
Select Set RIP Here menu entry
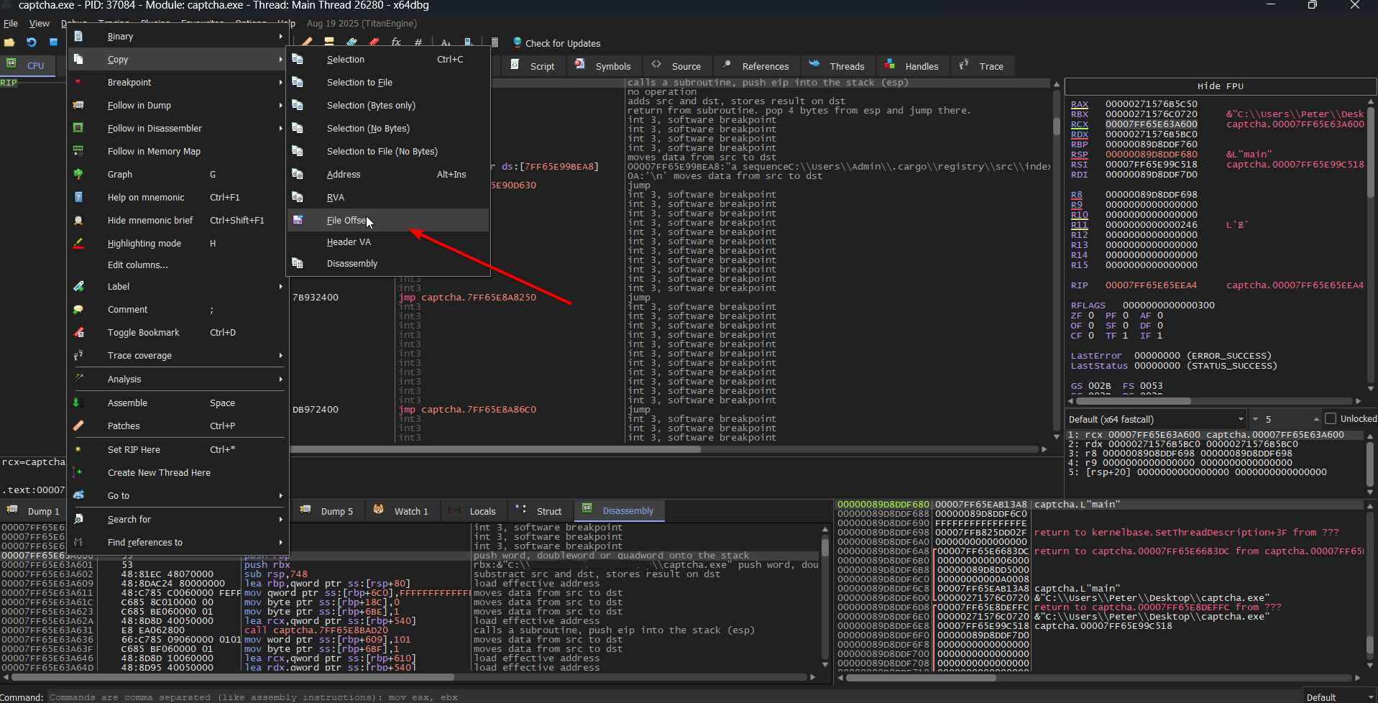[134, 450]
